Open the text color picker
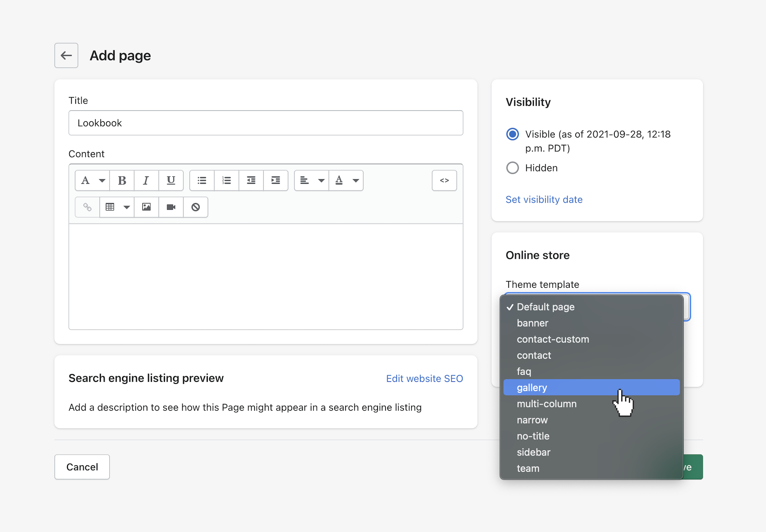766x532 pixels. point(346,180)
